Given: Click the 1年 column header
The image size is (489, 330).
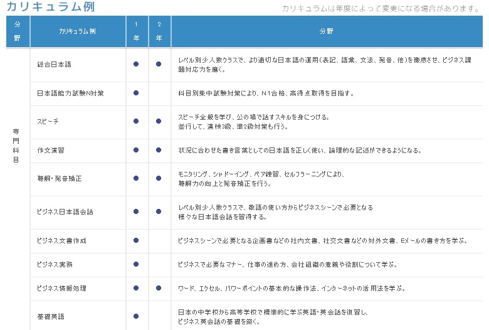Looking at the screenshot, I should (x=136, y=31).
